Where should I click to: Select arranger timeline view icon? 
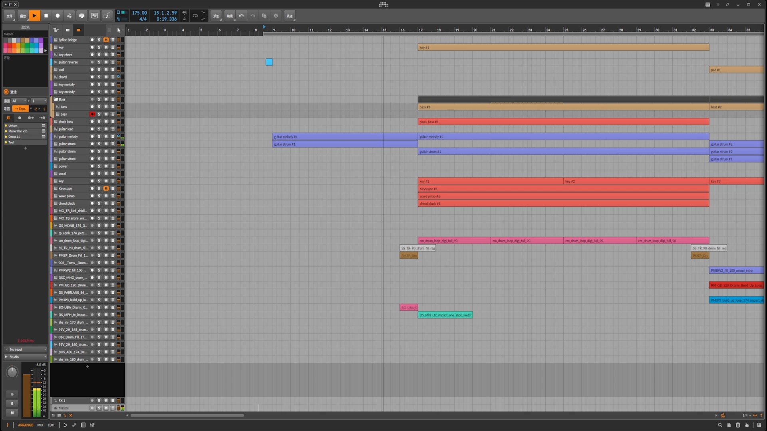(78, 30)
